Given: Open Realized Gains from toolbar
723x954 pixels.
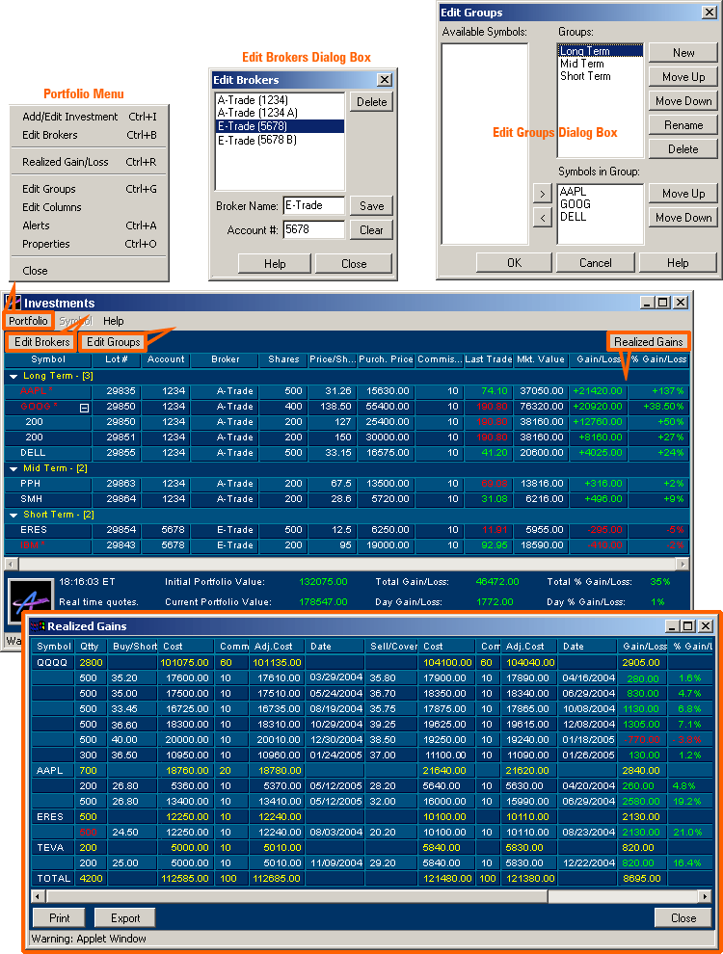Looking at the screenshot, I should [x=648, y=342].
